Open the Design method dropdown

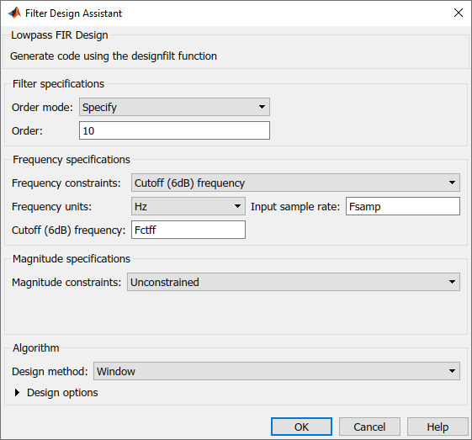277,371
